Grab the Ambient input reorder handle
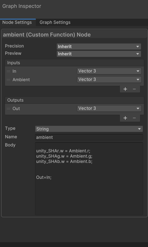Image resolution: width=148 pixels, height=247 pixels. click(8, 80)
